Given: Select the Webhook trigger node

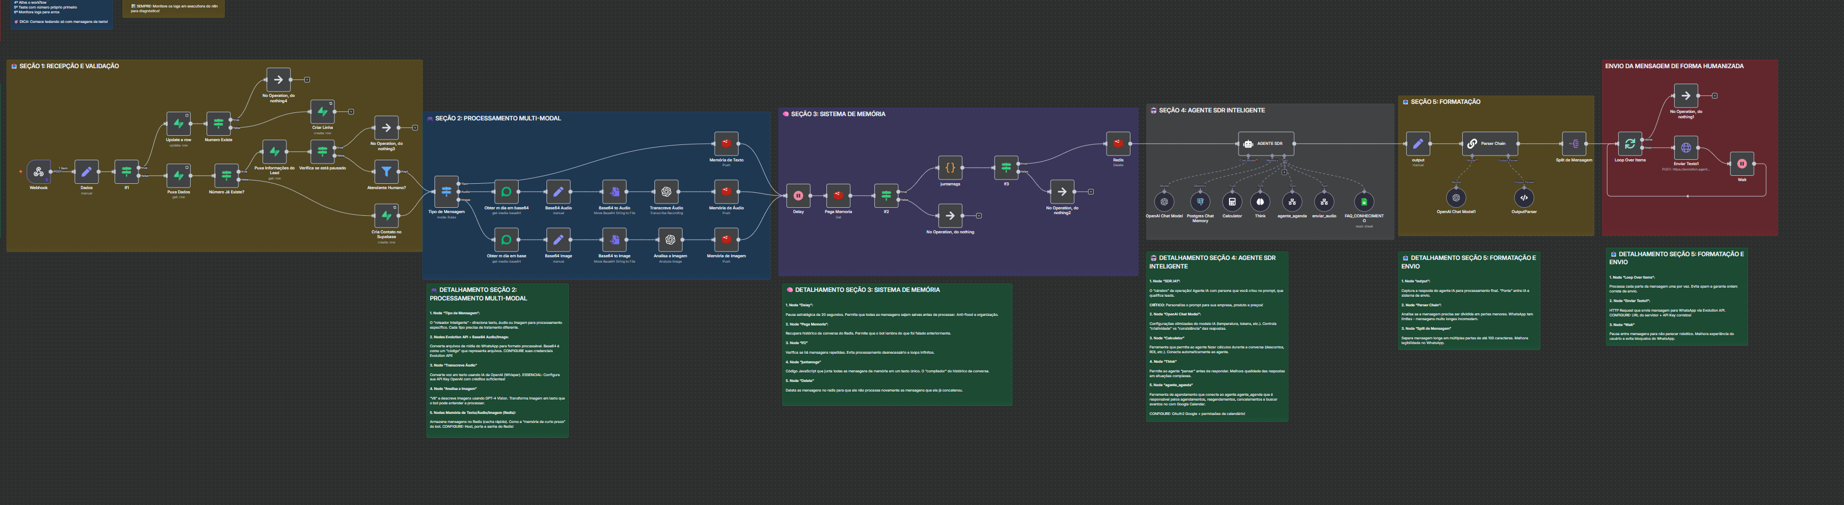Looking at the screenshot, I should tap(39, 172).
